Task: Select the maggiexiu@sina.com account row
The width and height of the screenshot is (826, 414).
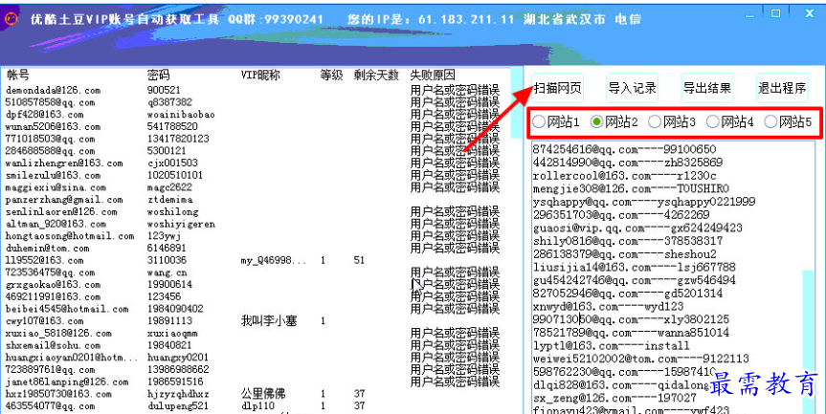Action: coord(253,187)
